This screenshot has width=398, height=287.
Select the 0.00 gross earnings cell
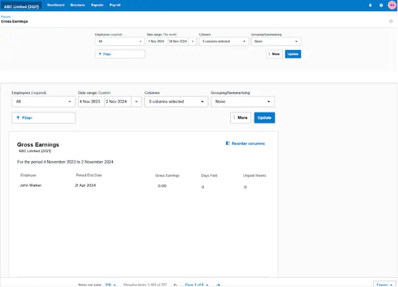[162, 186]
